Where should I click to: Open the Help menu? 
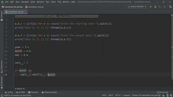pyautogui.click(x=73, y=2)
